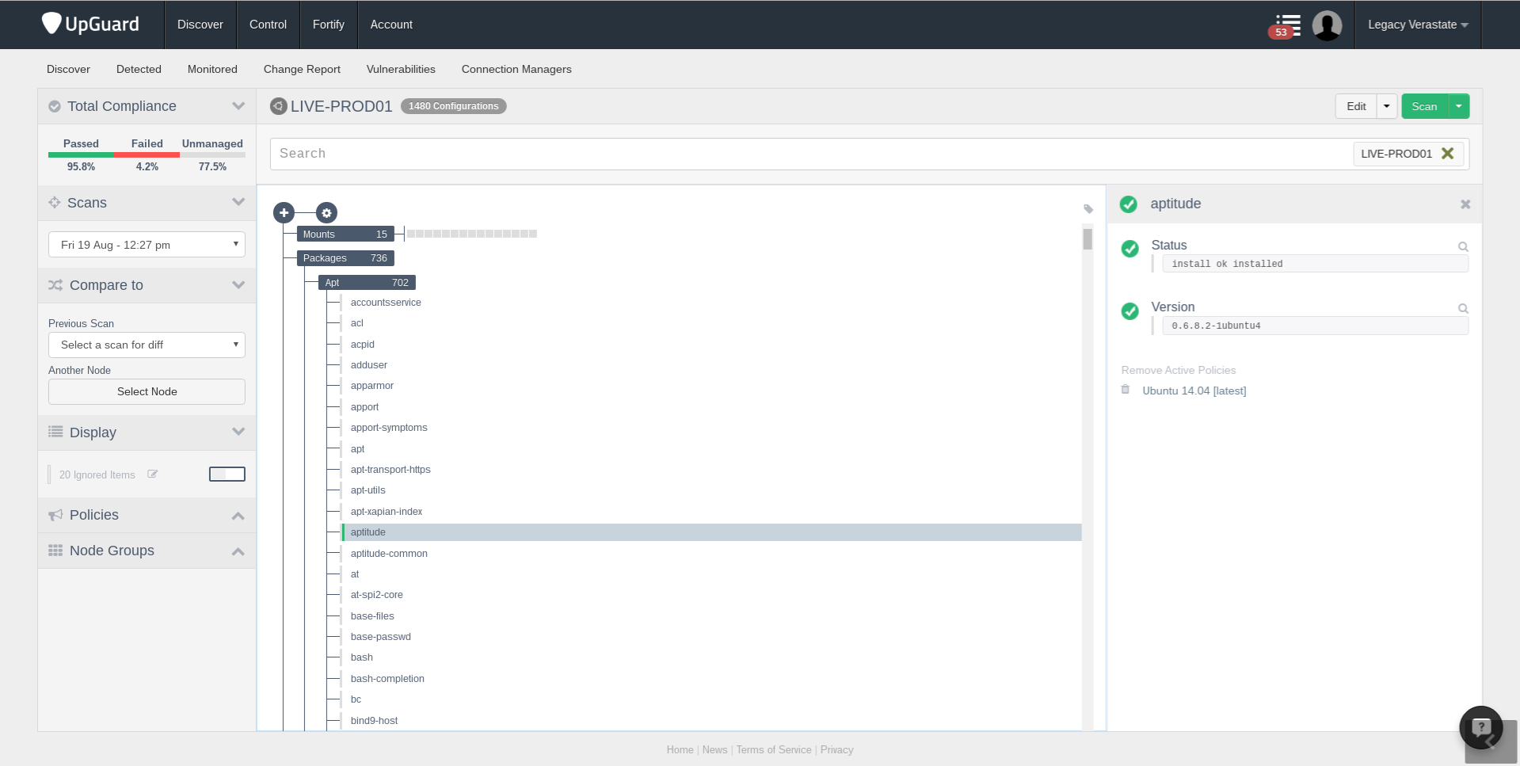Open the Edit button dropdown arrow
The width and height of the screenshot is (1520, 766).
(1387, 106)
